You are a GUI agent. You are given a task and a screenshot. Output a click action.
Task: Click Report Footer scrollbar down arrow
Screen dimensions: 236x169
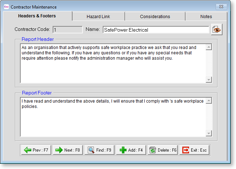209,133
